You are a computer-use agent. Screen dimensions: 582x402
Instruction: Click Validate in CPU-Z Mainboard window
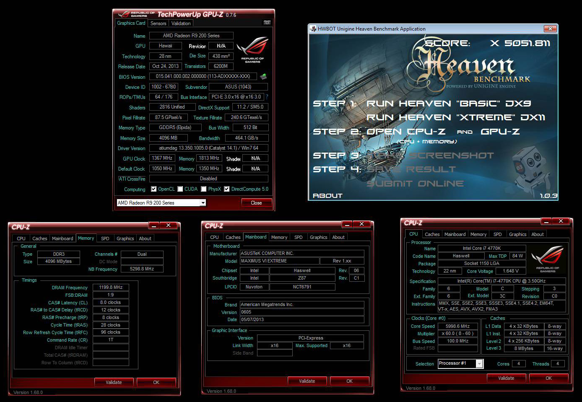click(x=307, y=381)
